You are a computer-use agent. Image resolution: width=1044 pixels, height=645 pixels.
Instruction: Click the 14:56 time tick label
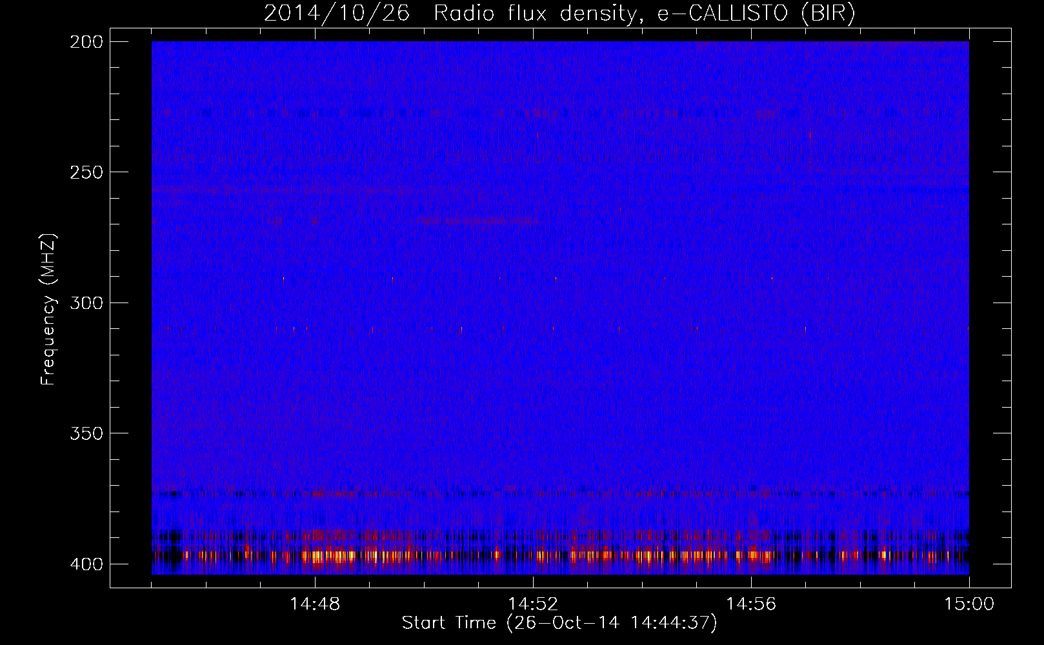point(751,604)
